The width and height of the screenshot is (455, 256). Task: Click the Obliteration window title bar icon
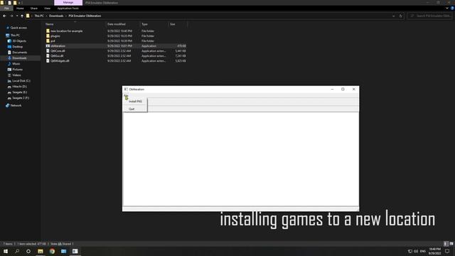pyautogui.click(x=126, y=89)
